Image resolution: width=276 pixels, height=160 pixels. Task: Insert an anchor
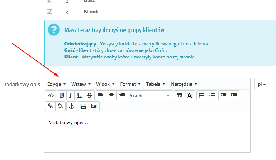[71, 107]
